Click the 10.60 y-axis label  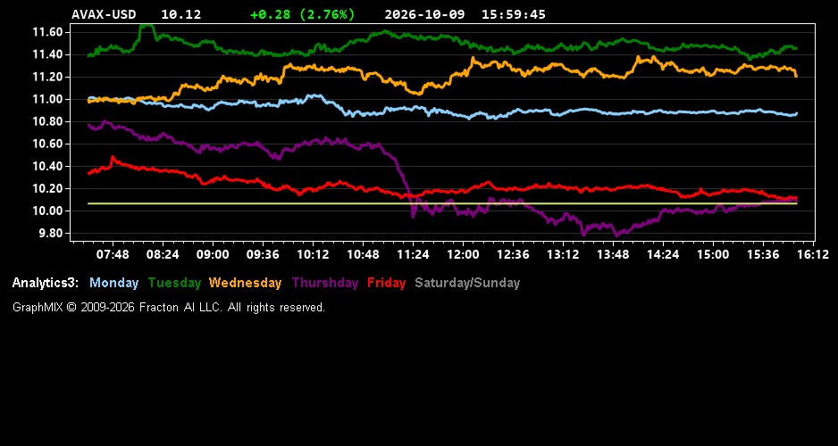tap(48, 144)
